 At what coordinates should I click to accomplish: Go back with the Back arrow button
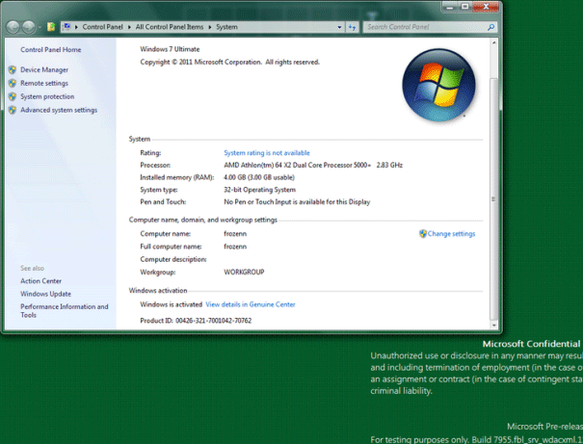13,27
